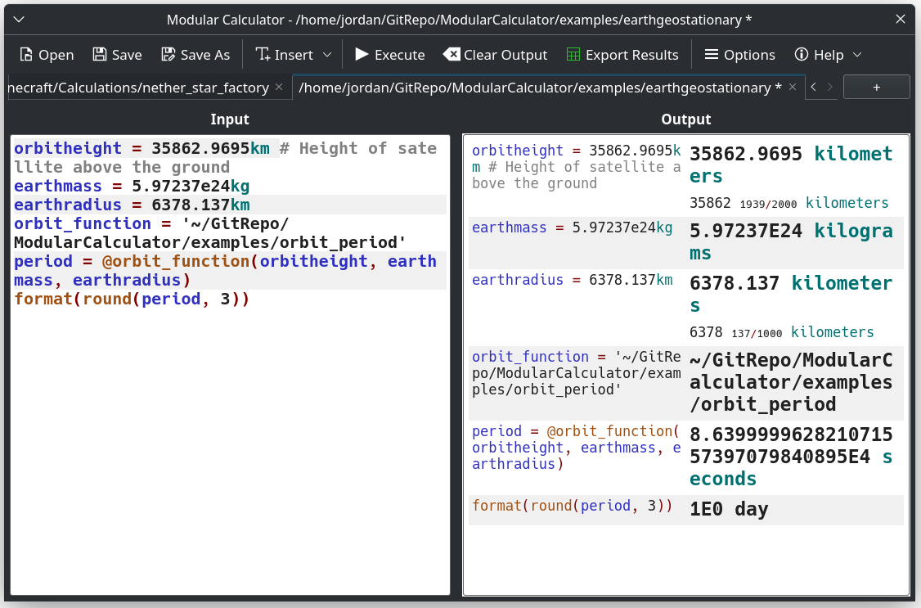Click the Help info circle icon
The width and height of the screenshot is (921, 608).
coord(802,55)
